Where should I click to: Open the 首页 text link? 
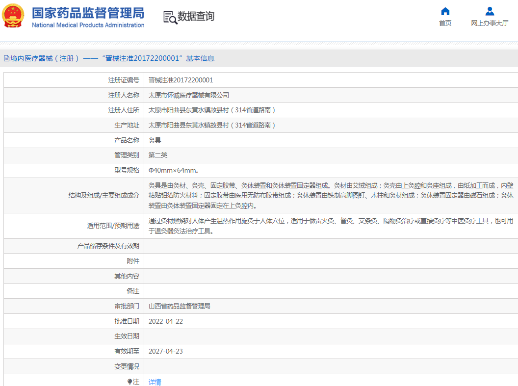[x=445, y=23]
